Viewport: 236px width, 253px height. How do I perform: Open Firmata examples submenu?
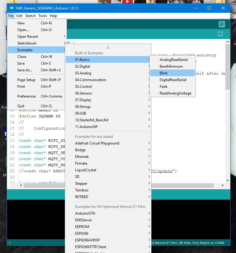(108, 163)
